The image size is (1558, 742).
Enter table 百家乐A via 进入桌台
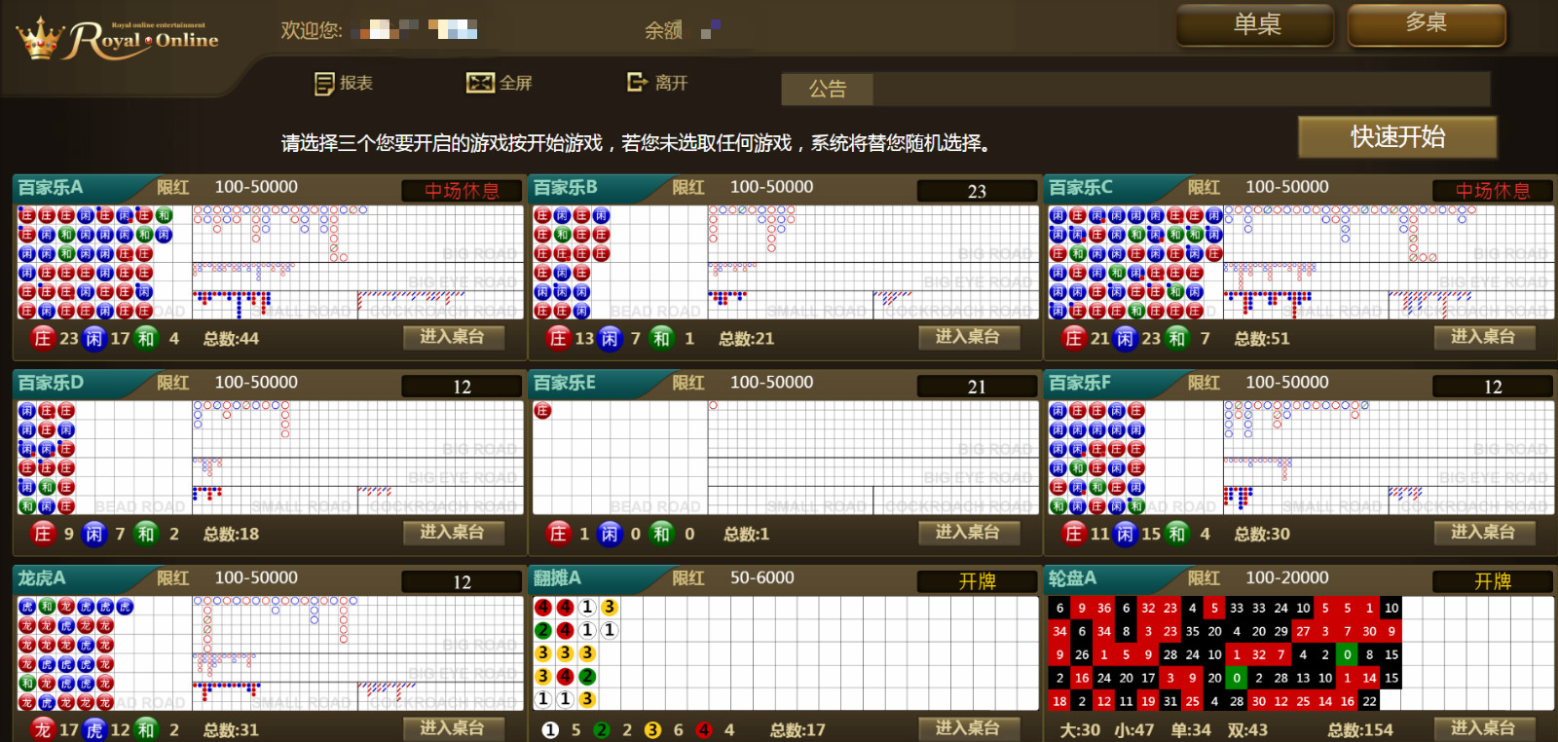(453, 337)
